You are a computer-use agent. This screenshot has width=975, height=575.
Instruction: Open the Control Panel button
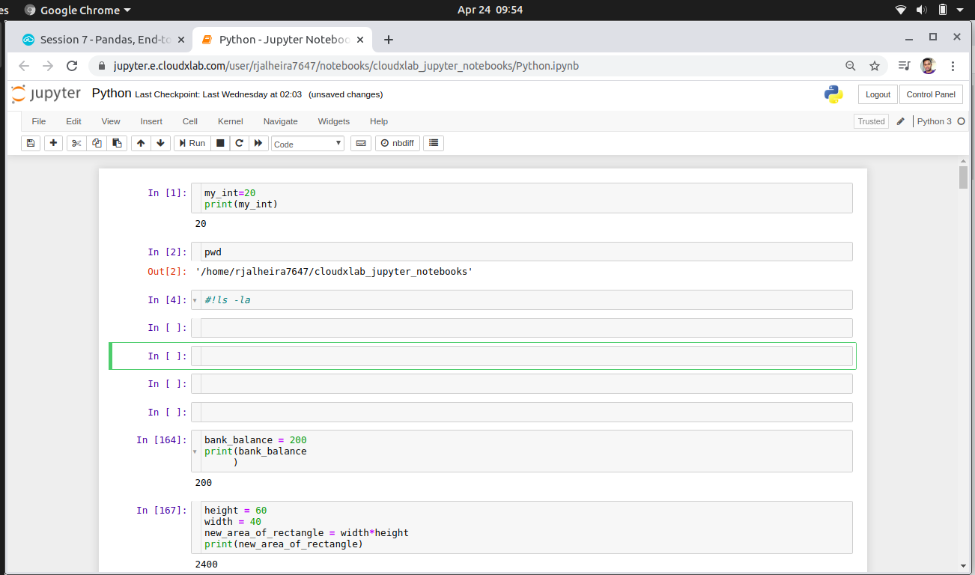tap(931, 94)
